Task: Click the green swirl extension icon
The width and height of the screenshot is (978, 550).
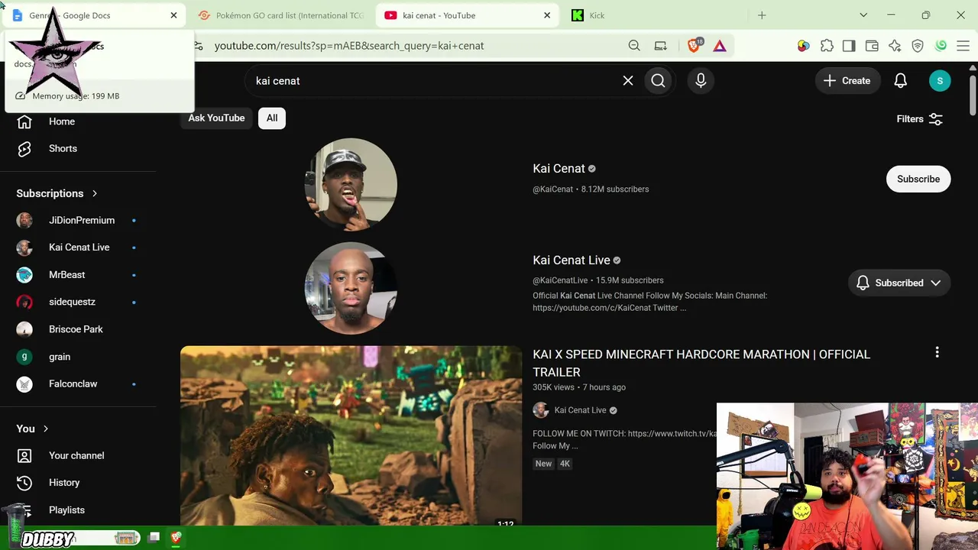Action: 941,46
